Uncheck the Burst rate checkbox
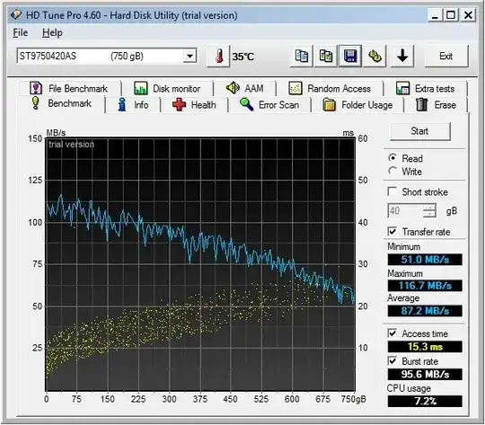Image resolution: width=485 pixels, height=425 pixels. [392, 361]
